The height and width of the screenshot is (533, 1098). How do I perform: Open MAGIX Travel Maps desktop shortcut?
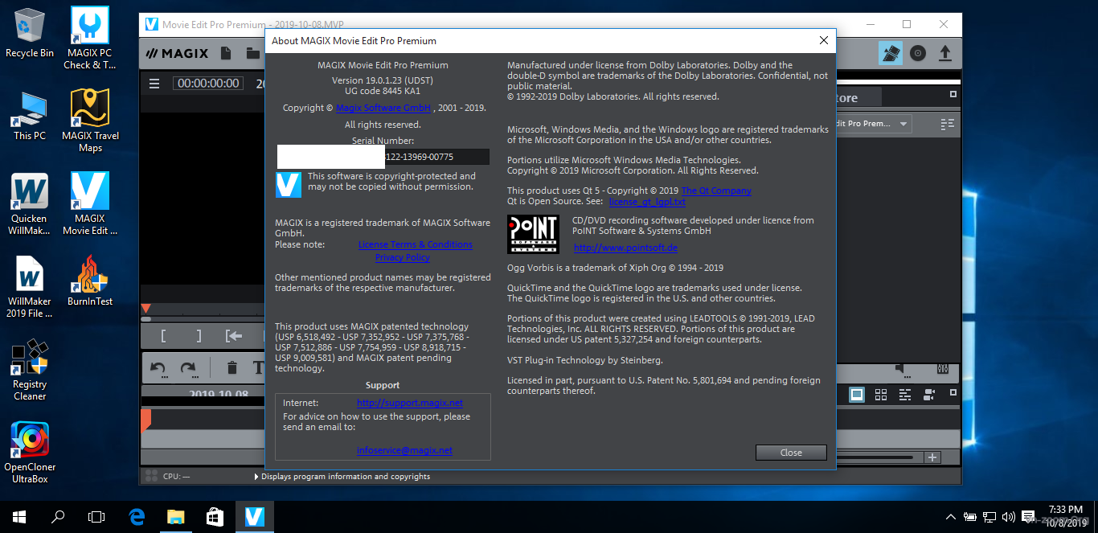[90, 121]
